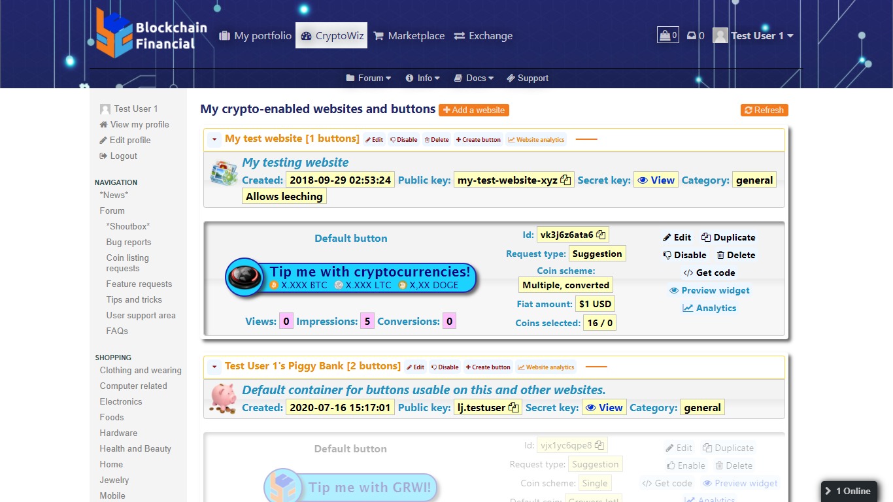Open Analytics for the first Default button
Viewport: 893px width, 502px height.
coord(709,309)
